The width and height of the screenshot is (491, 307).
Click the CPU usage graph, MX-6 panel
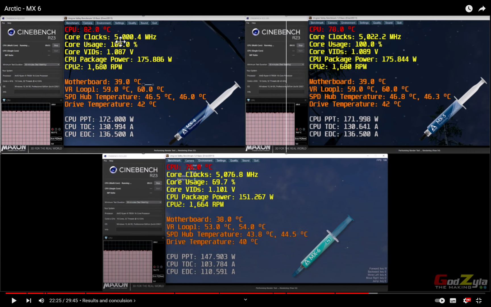128,262
